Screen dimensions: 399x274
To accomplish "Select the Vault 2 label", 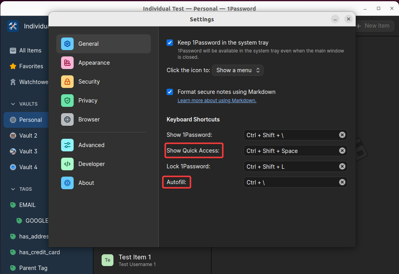I will coord(28,136).
